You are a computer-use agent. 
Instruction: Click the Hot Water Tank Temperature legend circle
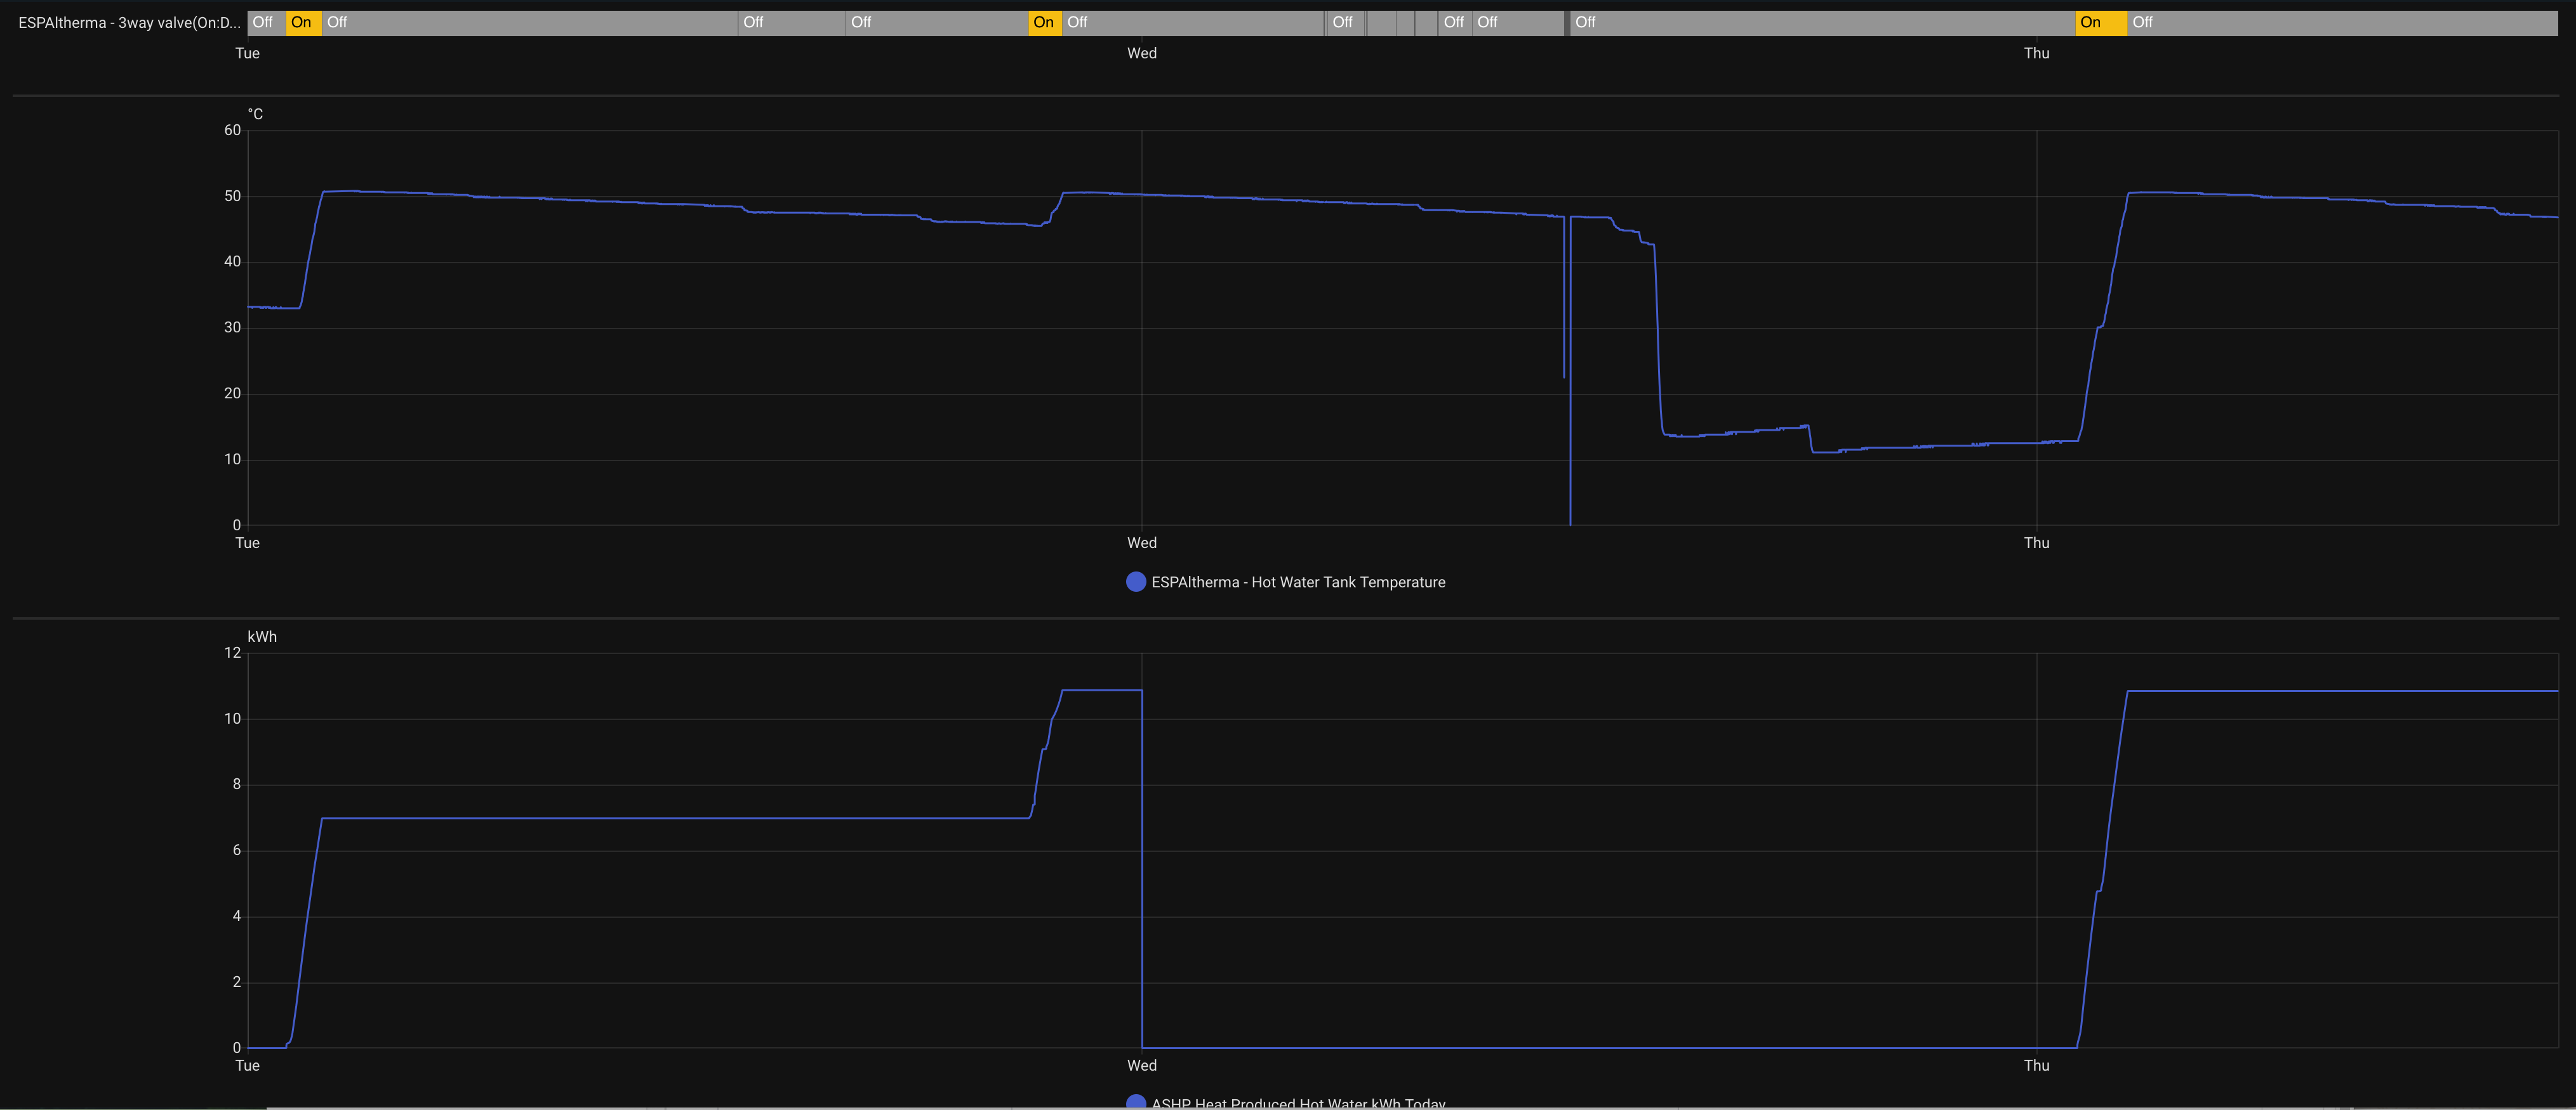(1135, 582)
